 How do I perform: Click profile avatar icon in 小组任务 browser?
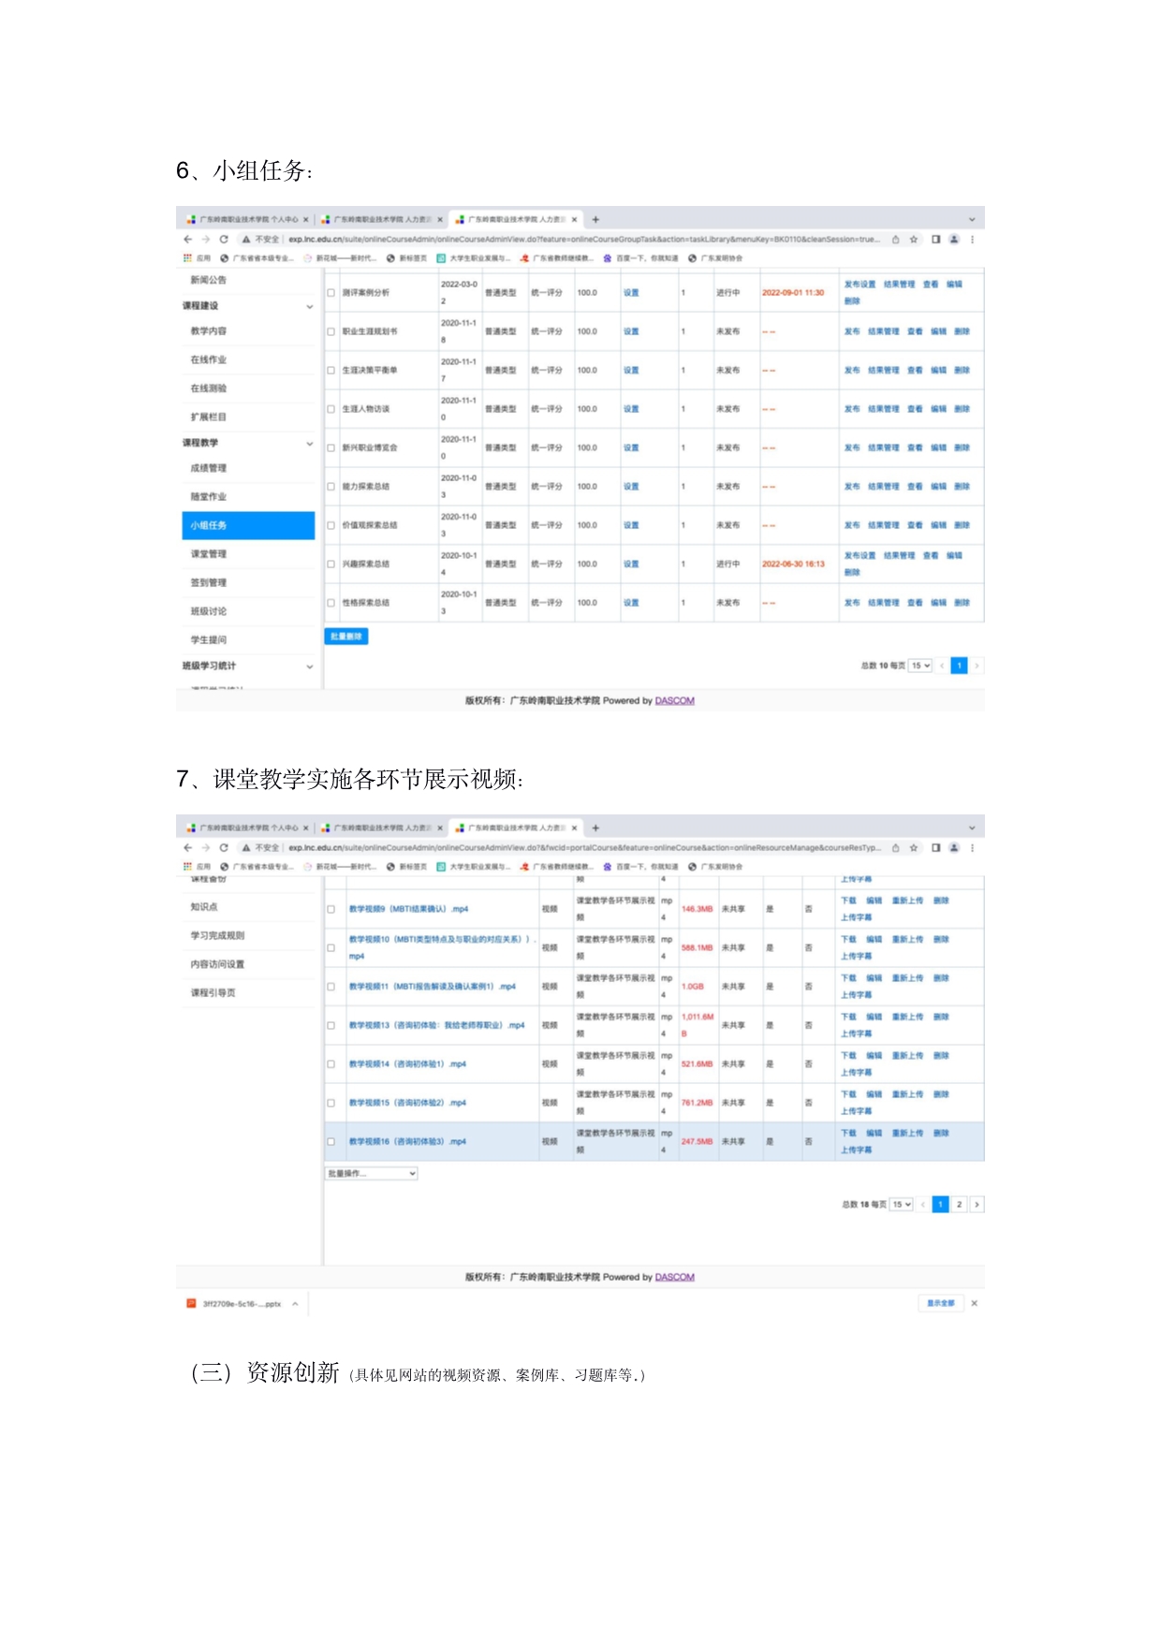tap(954, 240)
